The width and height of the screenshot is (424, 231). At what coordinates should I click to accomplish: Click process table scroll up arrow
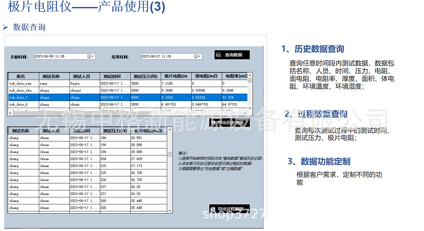click(170, 129)
